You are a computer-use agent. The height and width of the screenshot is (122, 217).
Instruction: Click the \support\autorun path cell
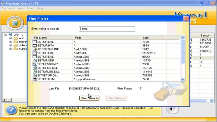tap(85, 79)
